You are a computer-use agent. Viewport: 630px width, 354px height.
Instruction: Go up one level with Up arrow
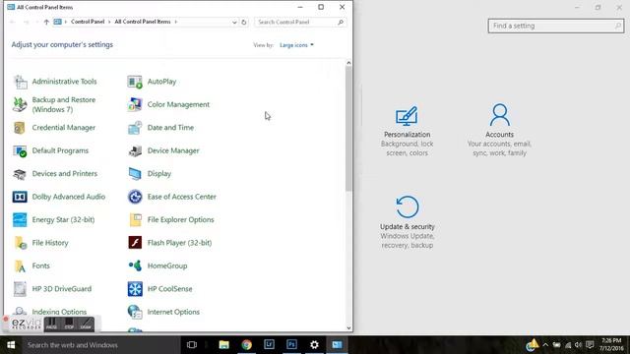pos(46,22)
